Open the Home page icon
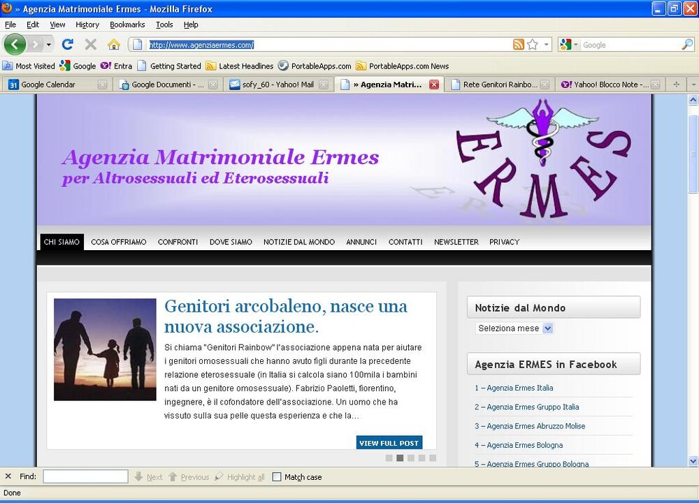 [114, 45]
